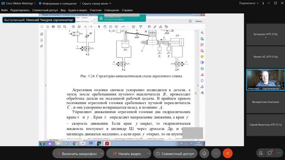Click zoom out minus icon in Acrobat

pyautogui.click(x=110, y=27)
